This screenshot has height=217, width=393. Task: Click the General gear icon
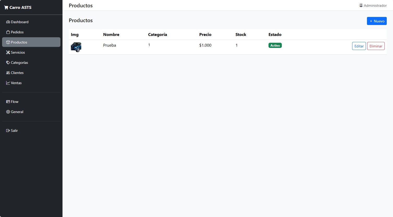[8, 112]
